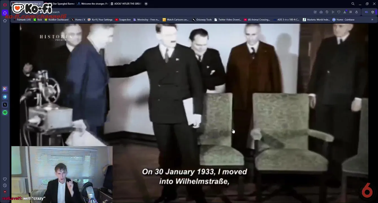Image resolution: width=378 pixels, height=203 pixels.
Task: Click the uBlock extension icon in sidebar
Action: coord(5,192)
